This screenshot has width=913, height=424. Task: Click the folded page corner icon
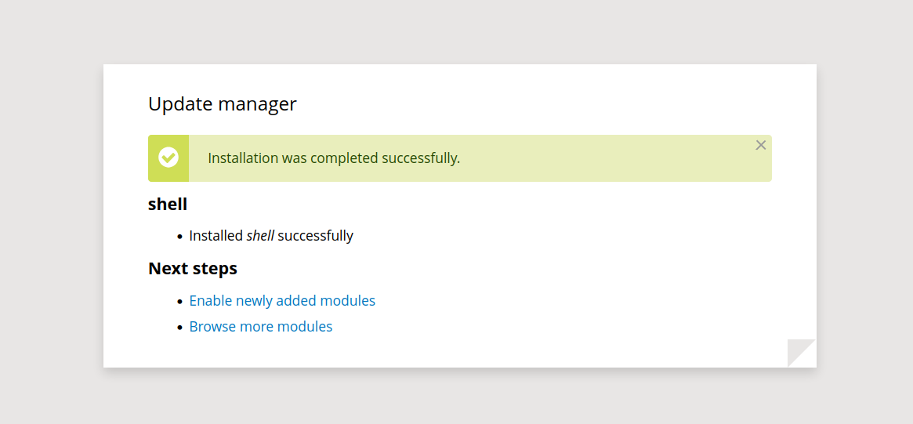pos(802,353)
